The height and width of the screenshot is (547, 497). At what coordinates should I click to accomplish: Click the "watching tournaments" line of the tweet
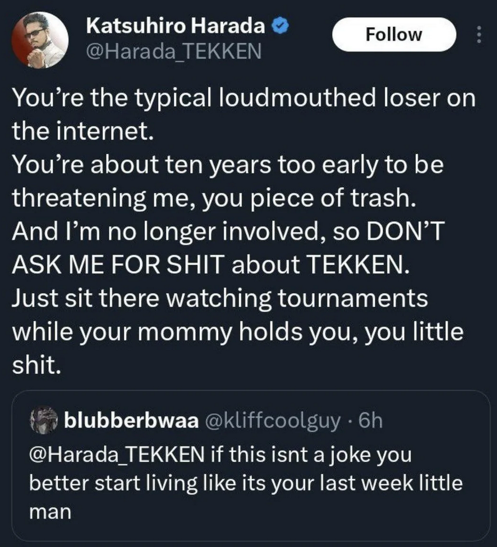point(220,299)
